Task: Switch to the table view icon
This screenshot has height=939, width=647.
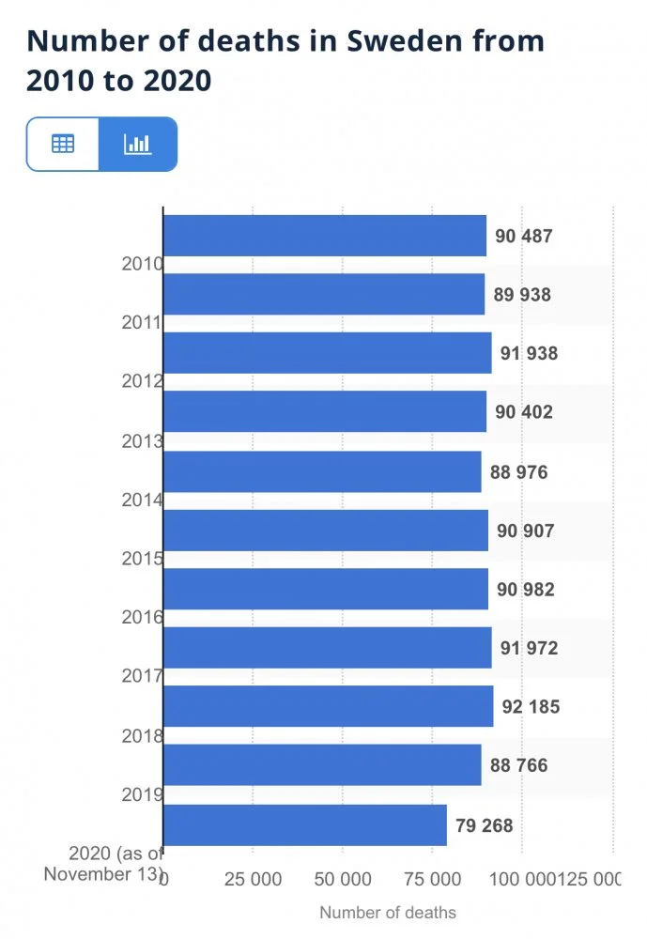Action: tap(63, 144)
